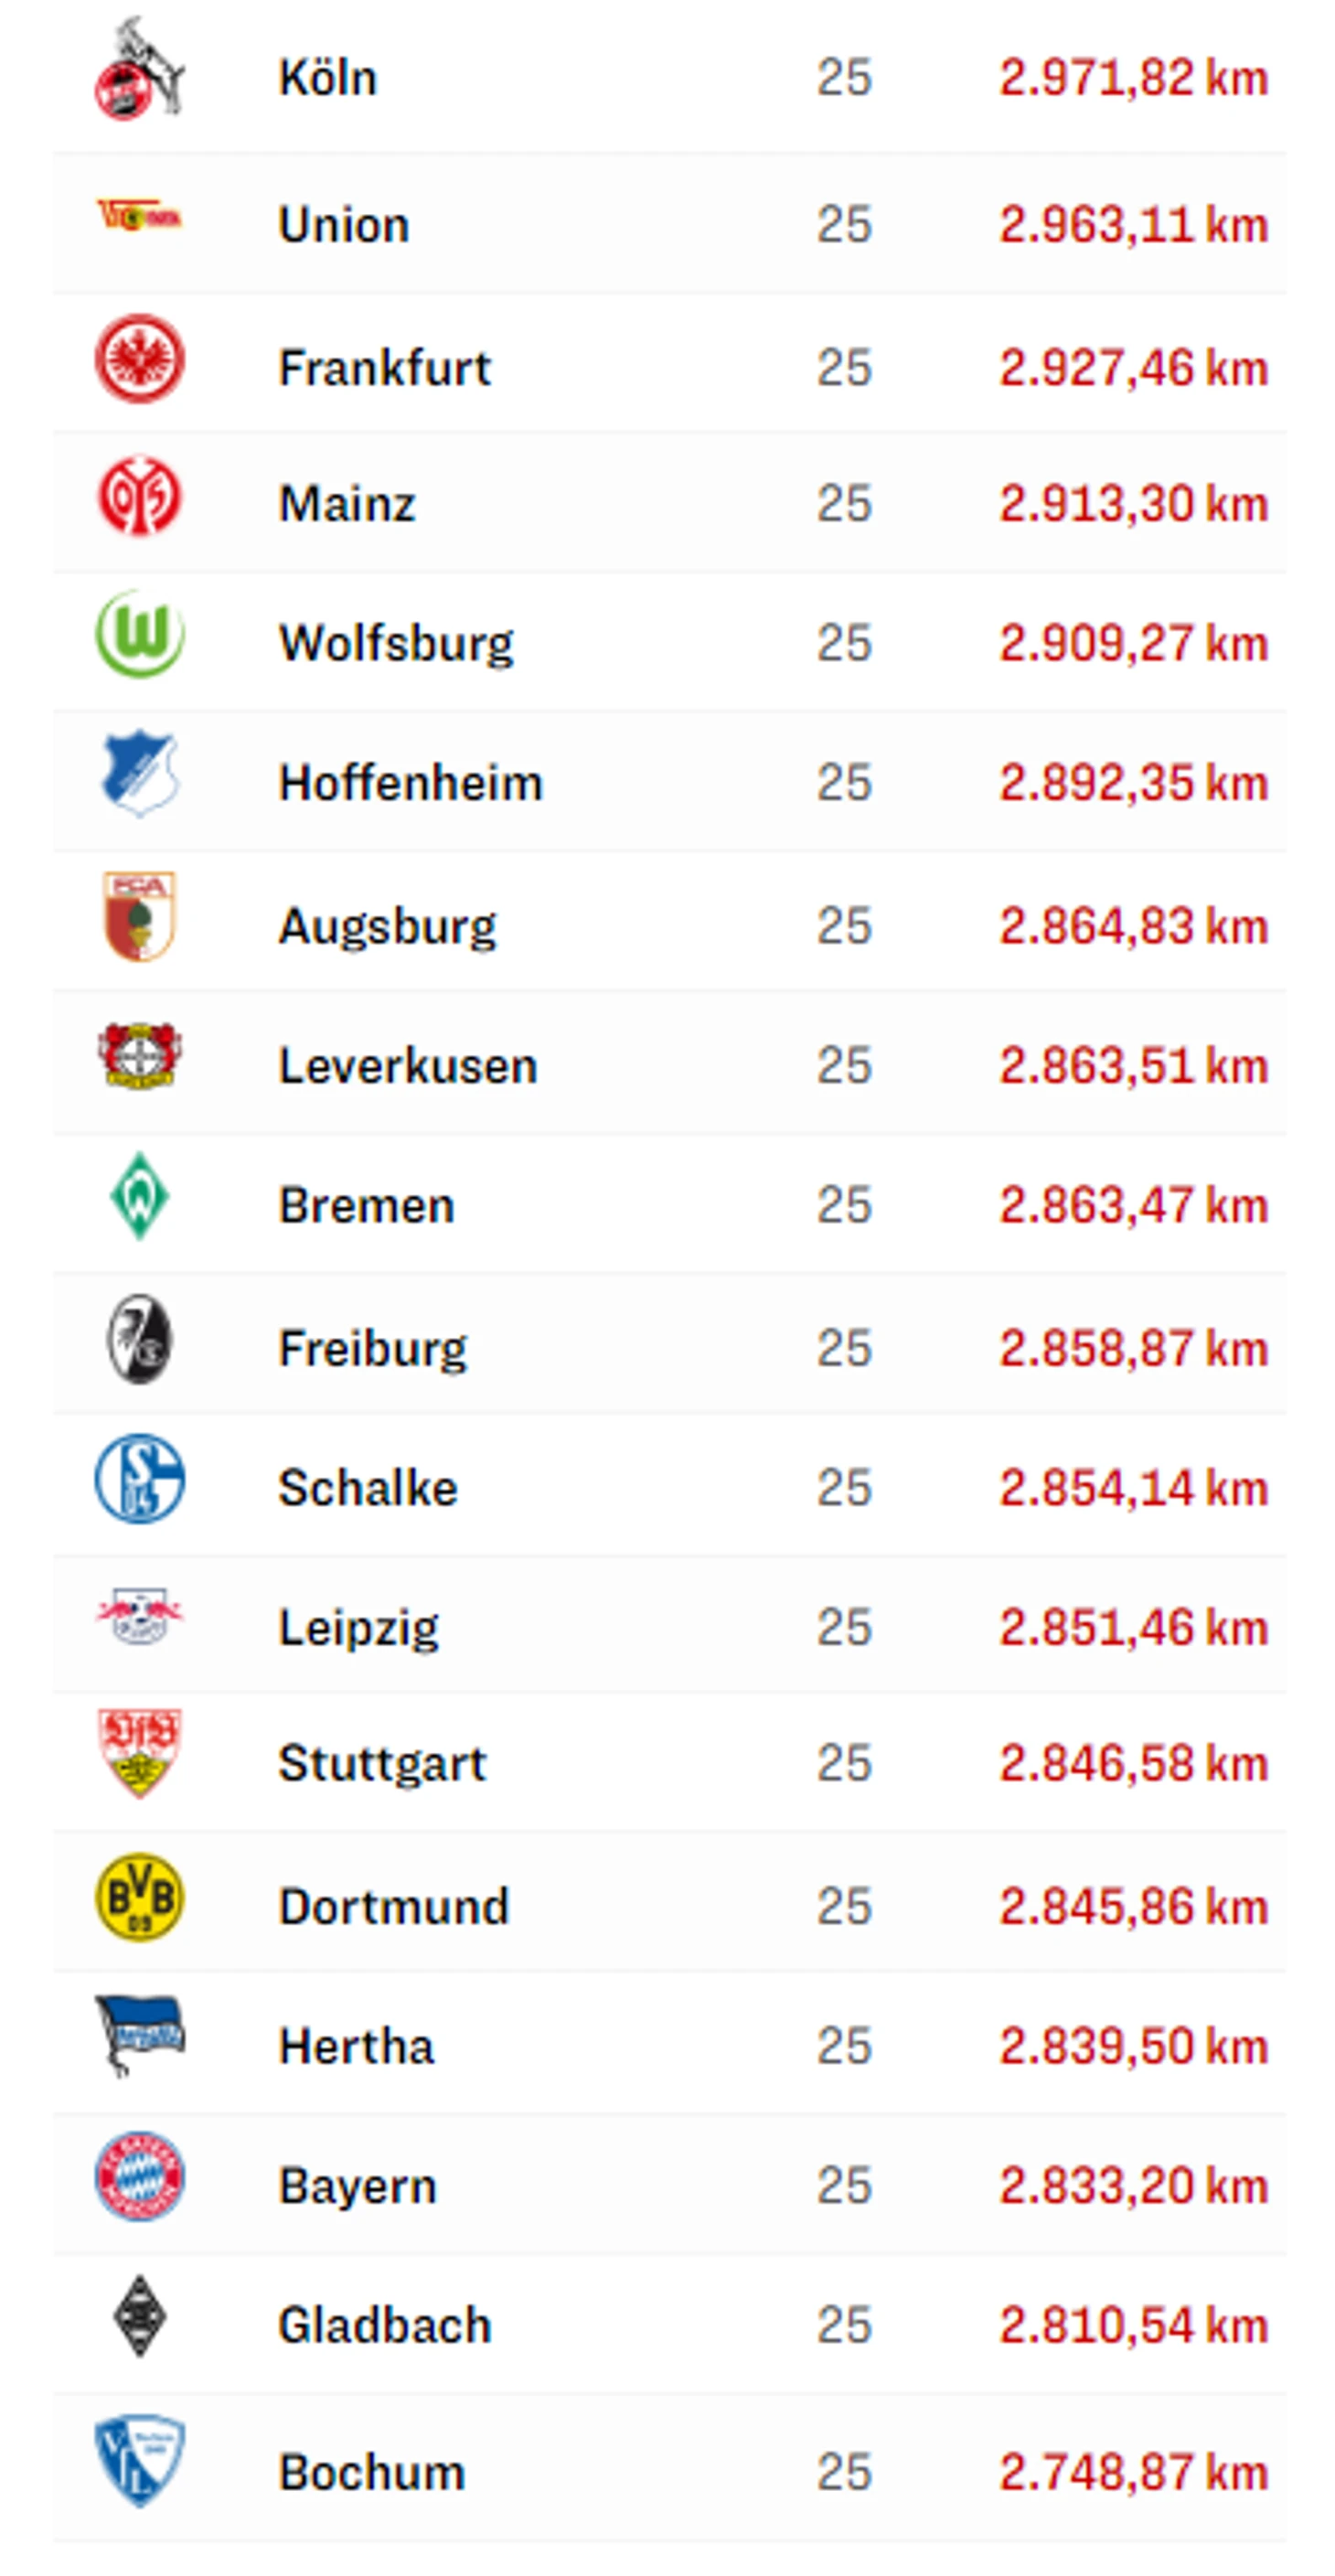Screen dimensions: 1335x2576
Task: Click the Bochum team name
Action: click(x=372, y=2472)
